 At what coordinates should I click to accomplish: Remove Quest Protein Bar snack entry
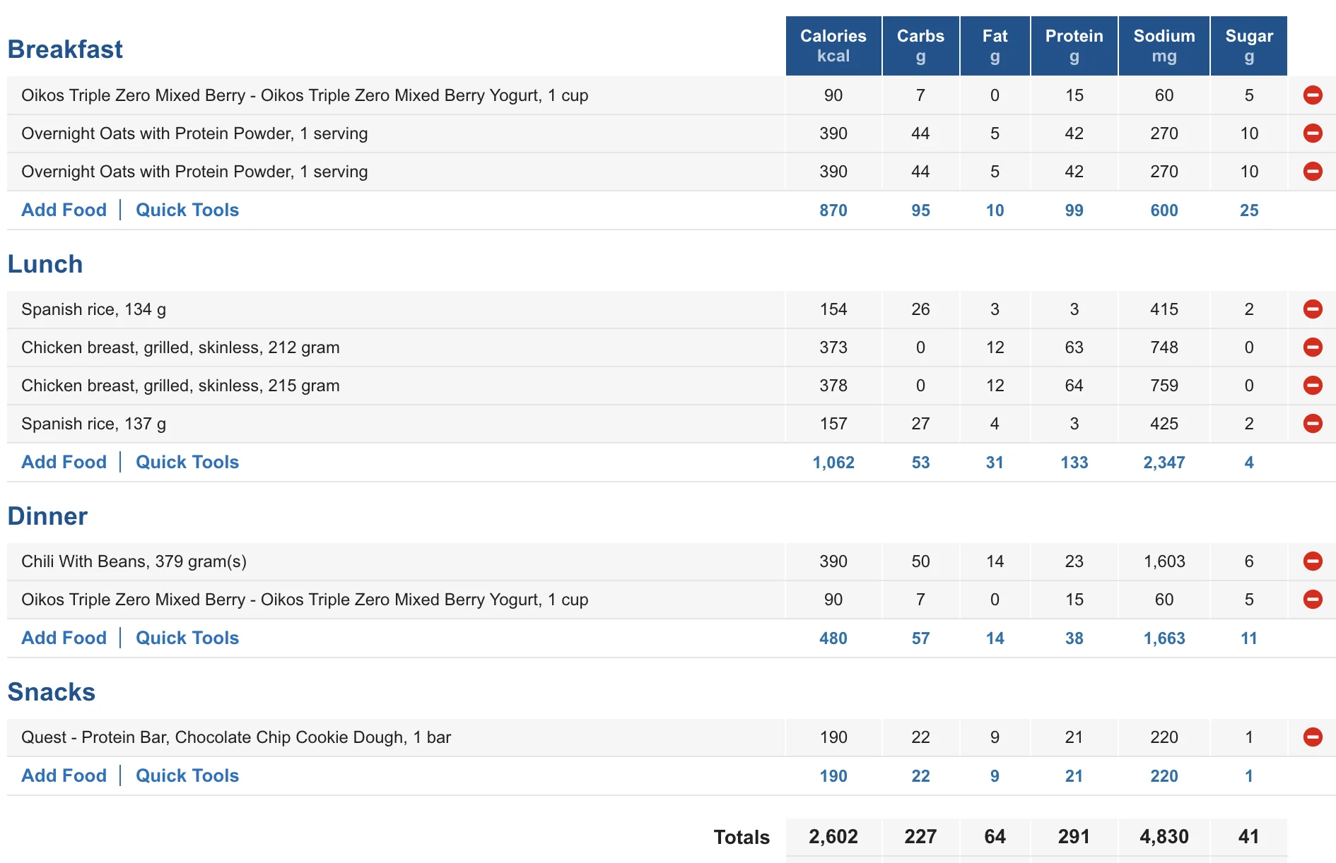tap(1313, 737)
